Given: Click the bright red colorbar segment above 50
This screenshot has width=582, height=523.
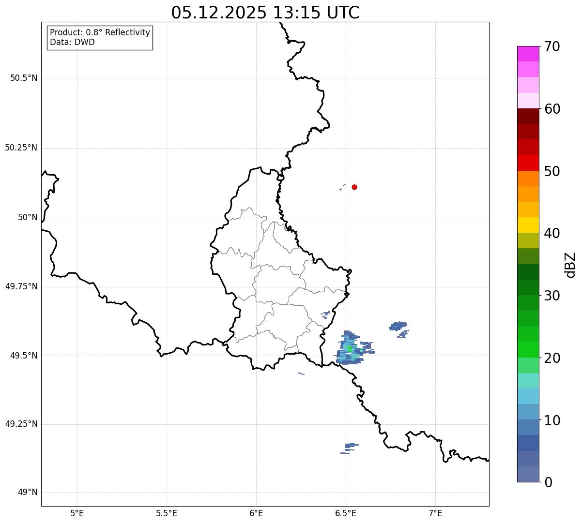Looking at the screenshot, I should [x=528, y=163].
